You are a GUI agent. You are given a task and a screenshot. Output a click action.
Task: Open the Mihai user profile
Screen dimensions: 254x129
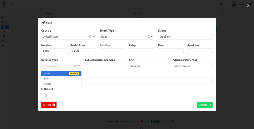coord(238,4)
